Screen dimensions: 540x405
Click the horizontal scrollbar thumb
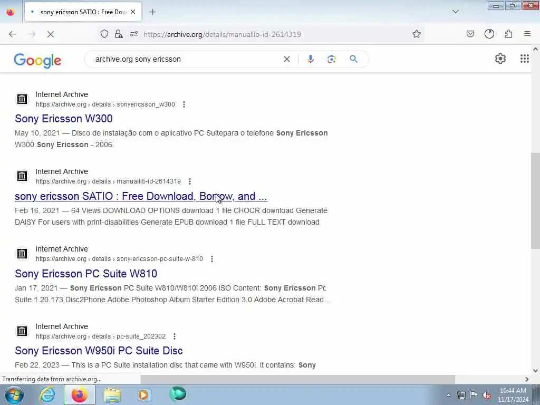pyautogui.click(x=298, y=379)
